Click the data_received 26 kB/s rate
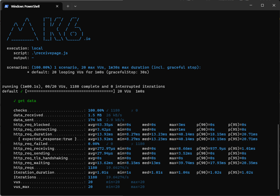 [114, 115]
